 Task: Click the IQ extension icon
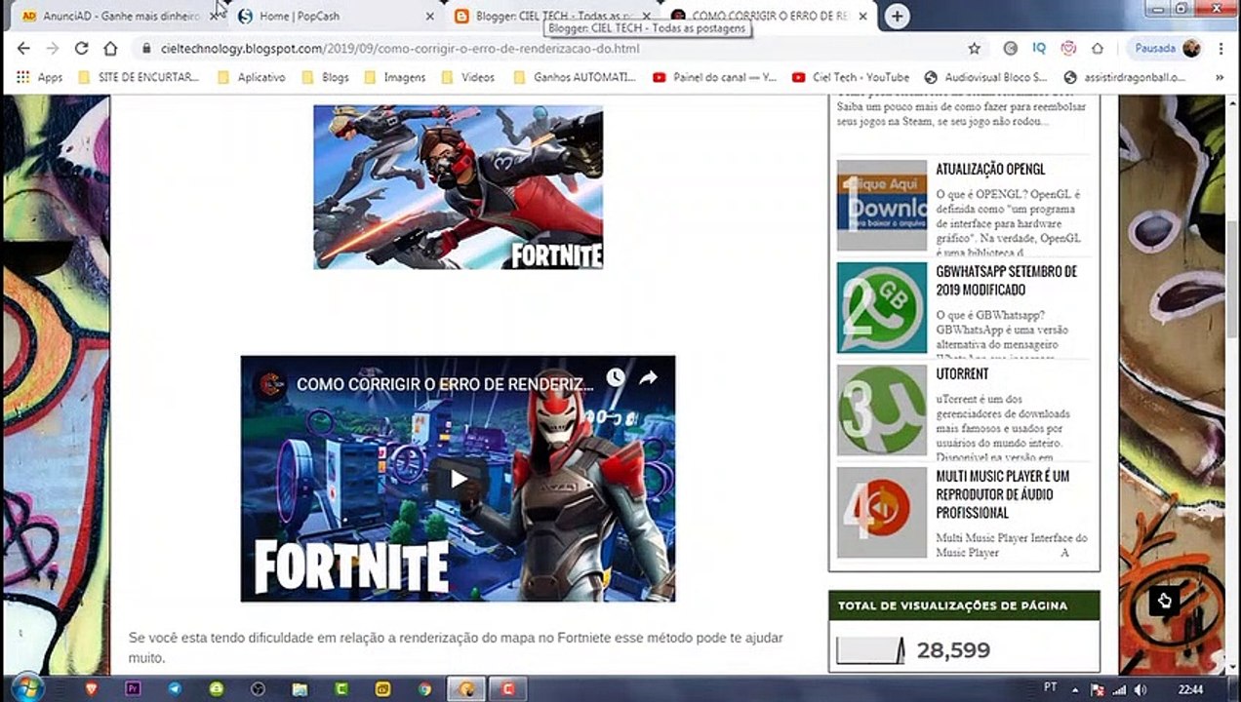pos(1039,48)
